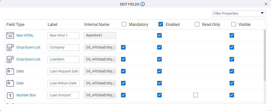Click the Company label text box
The width and height of the screenshot is (271, 111).
63,47
